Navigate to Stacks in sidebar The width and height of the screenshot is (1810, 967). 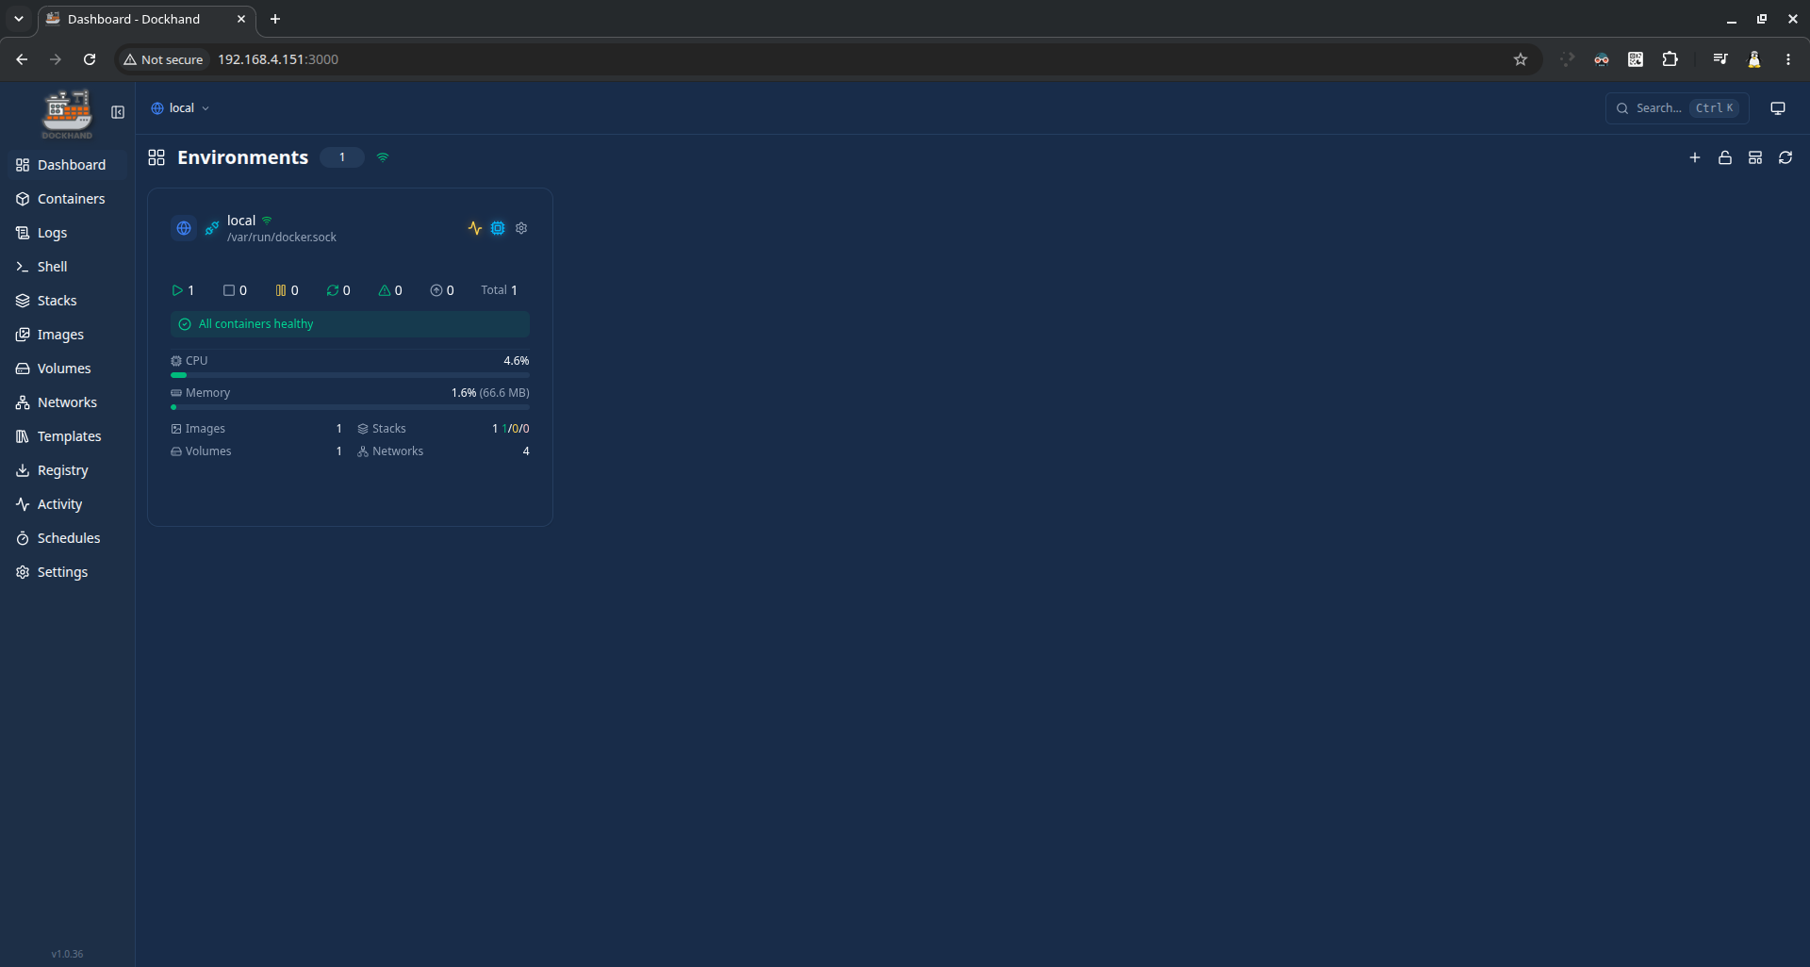tap(67, 301)
